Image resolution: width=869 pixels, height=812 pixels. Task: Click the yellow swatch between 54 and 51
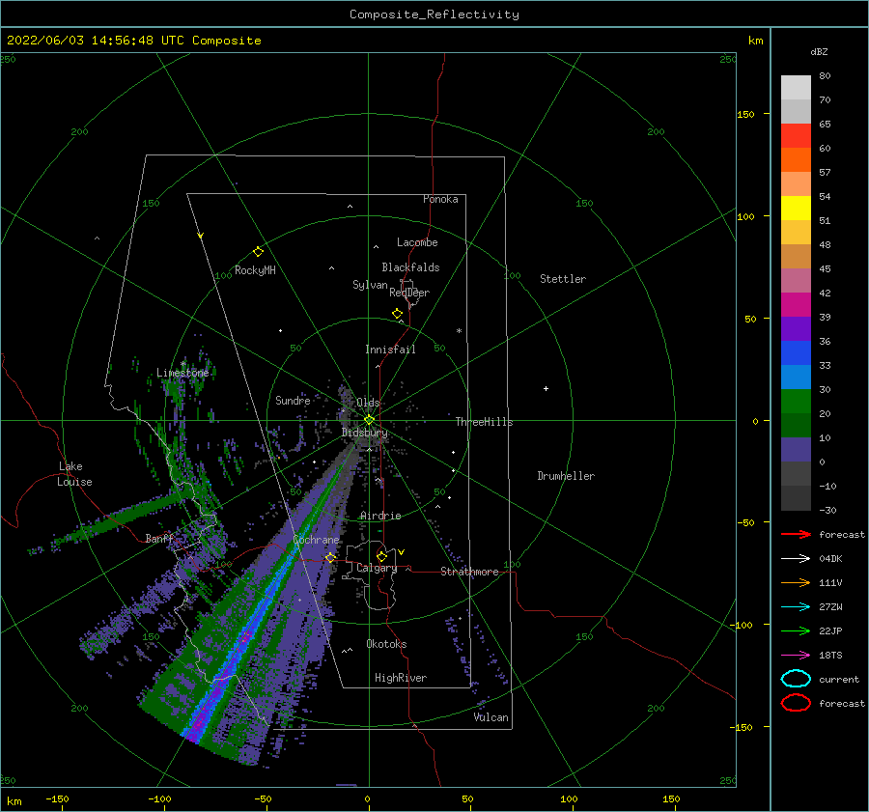[796, 209]
